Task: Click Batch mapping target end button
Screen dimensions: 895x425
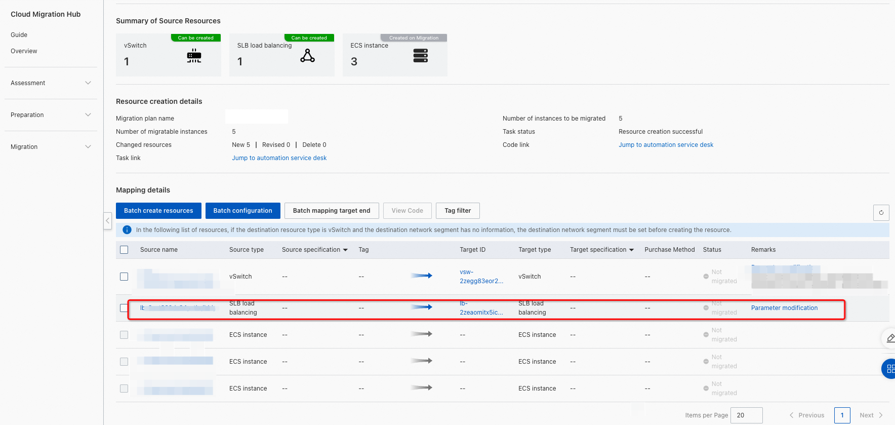Action: pyautogui.click(x=332, y=211)
